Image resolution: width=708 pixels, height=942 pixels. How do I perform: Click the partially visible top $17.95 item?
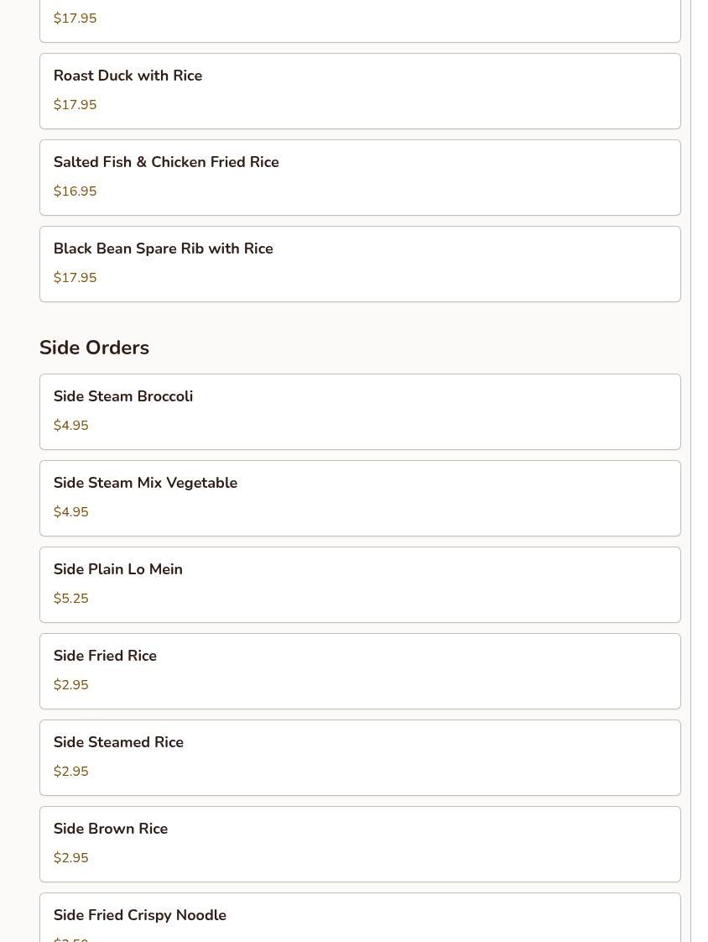click(360, 21)
